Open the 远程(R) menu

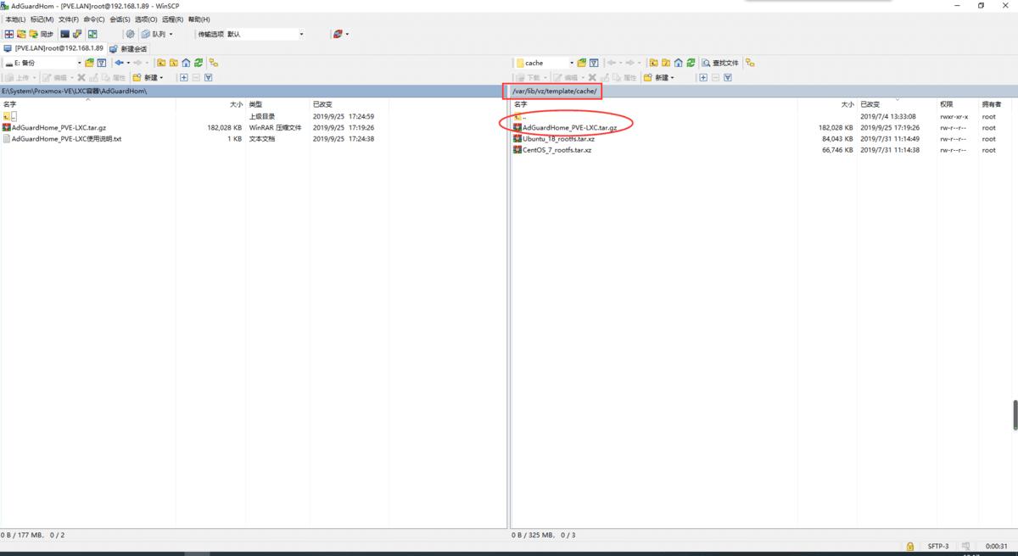pyautogui.click(x=172, y=19)
